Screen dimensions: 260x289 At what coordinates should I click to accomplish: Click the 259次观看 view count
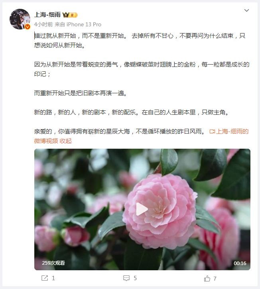point(53,263)
